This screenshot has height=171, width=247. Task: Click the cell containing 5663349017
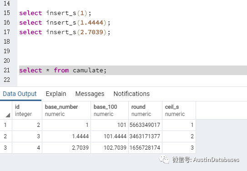tap(145, 125)
